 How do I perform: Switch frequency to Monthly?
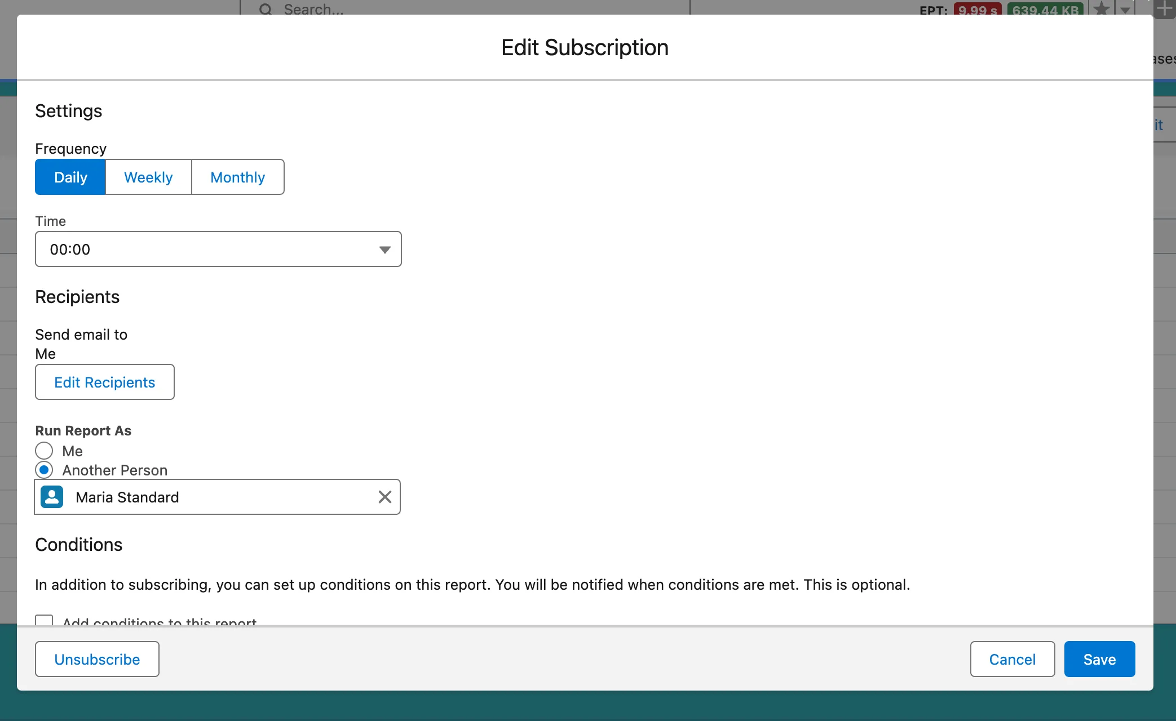pos(237,177)
